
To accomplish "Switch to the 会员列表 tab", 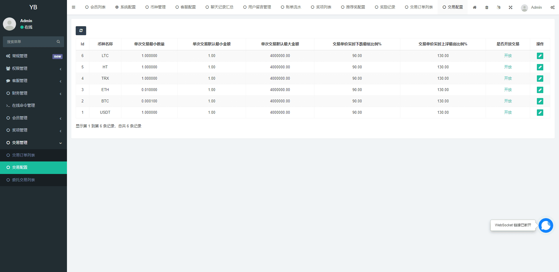I will tap(95, 7).
